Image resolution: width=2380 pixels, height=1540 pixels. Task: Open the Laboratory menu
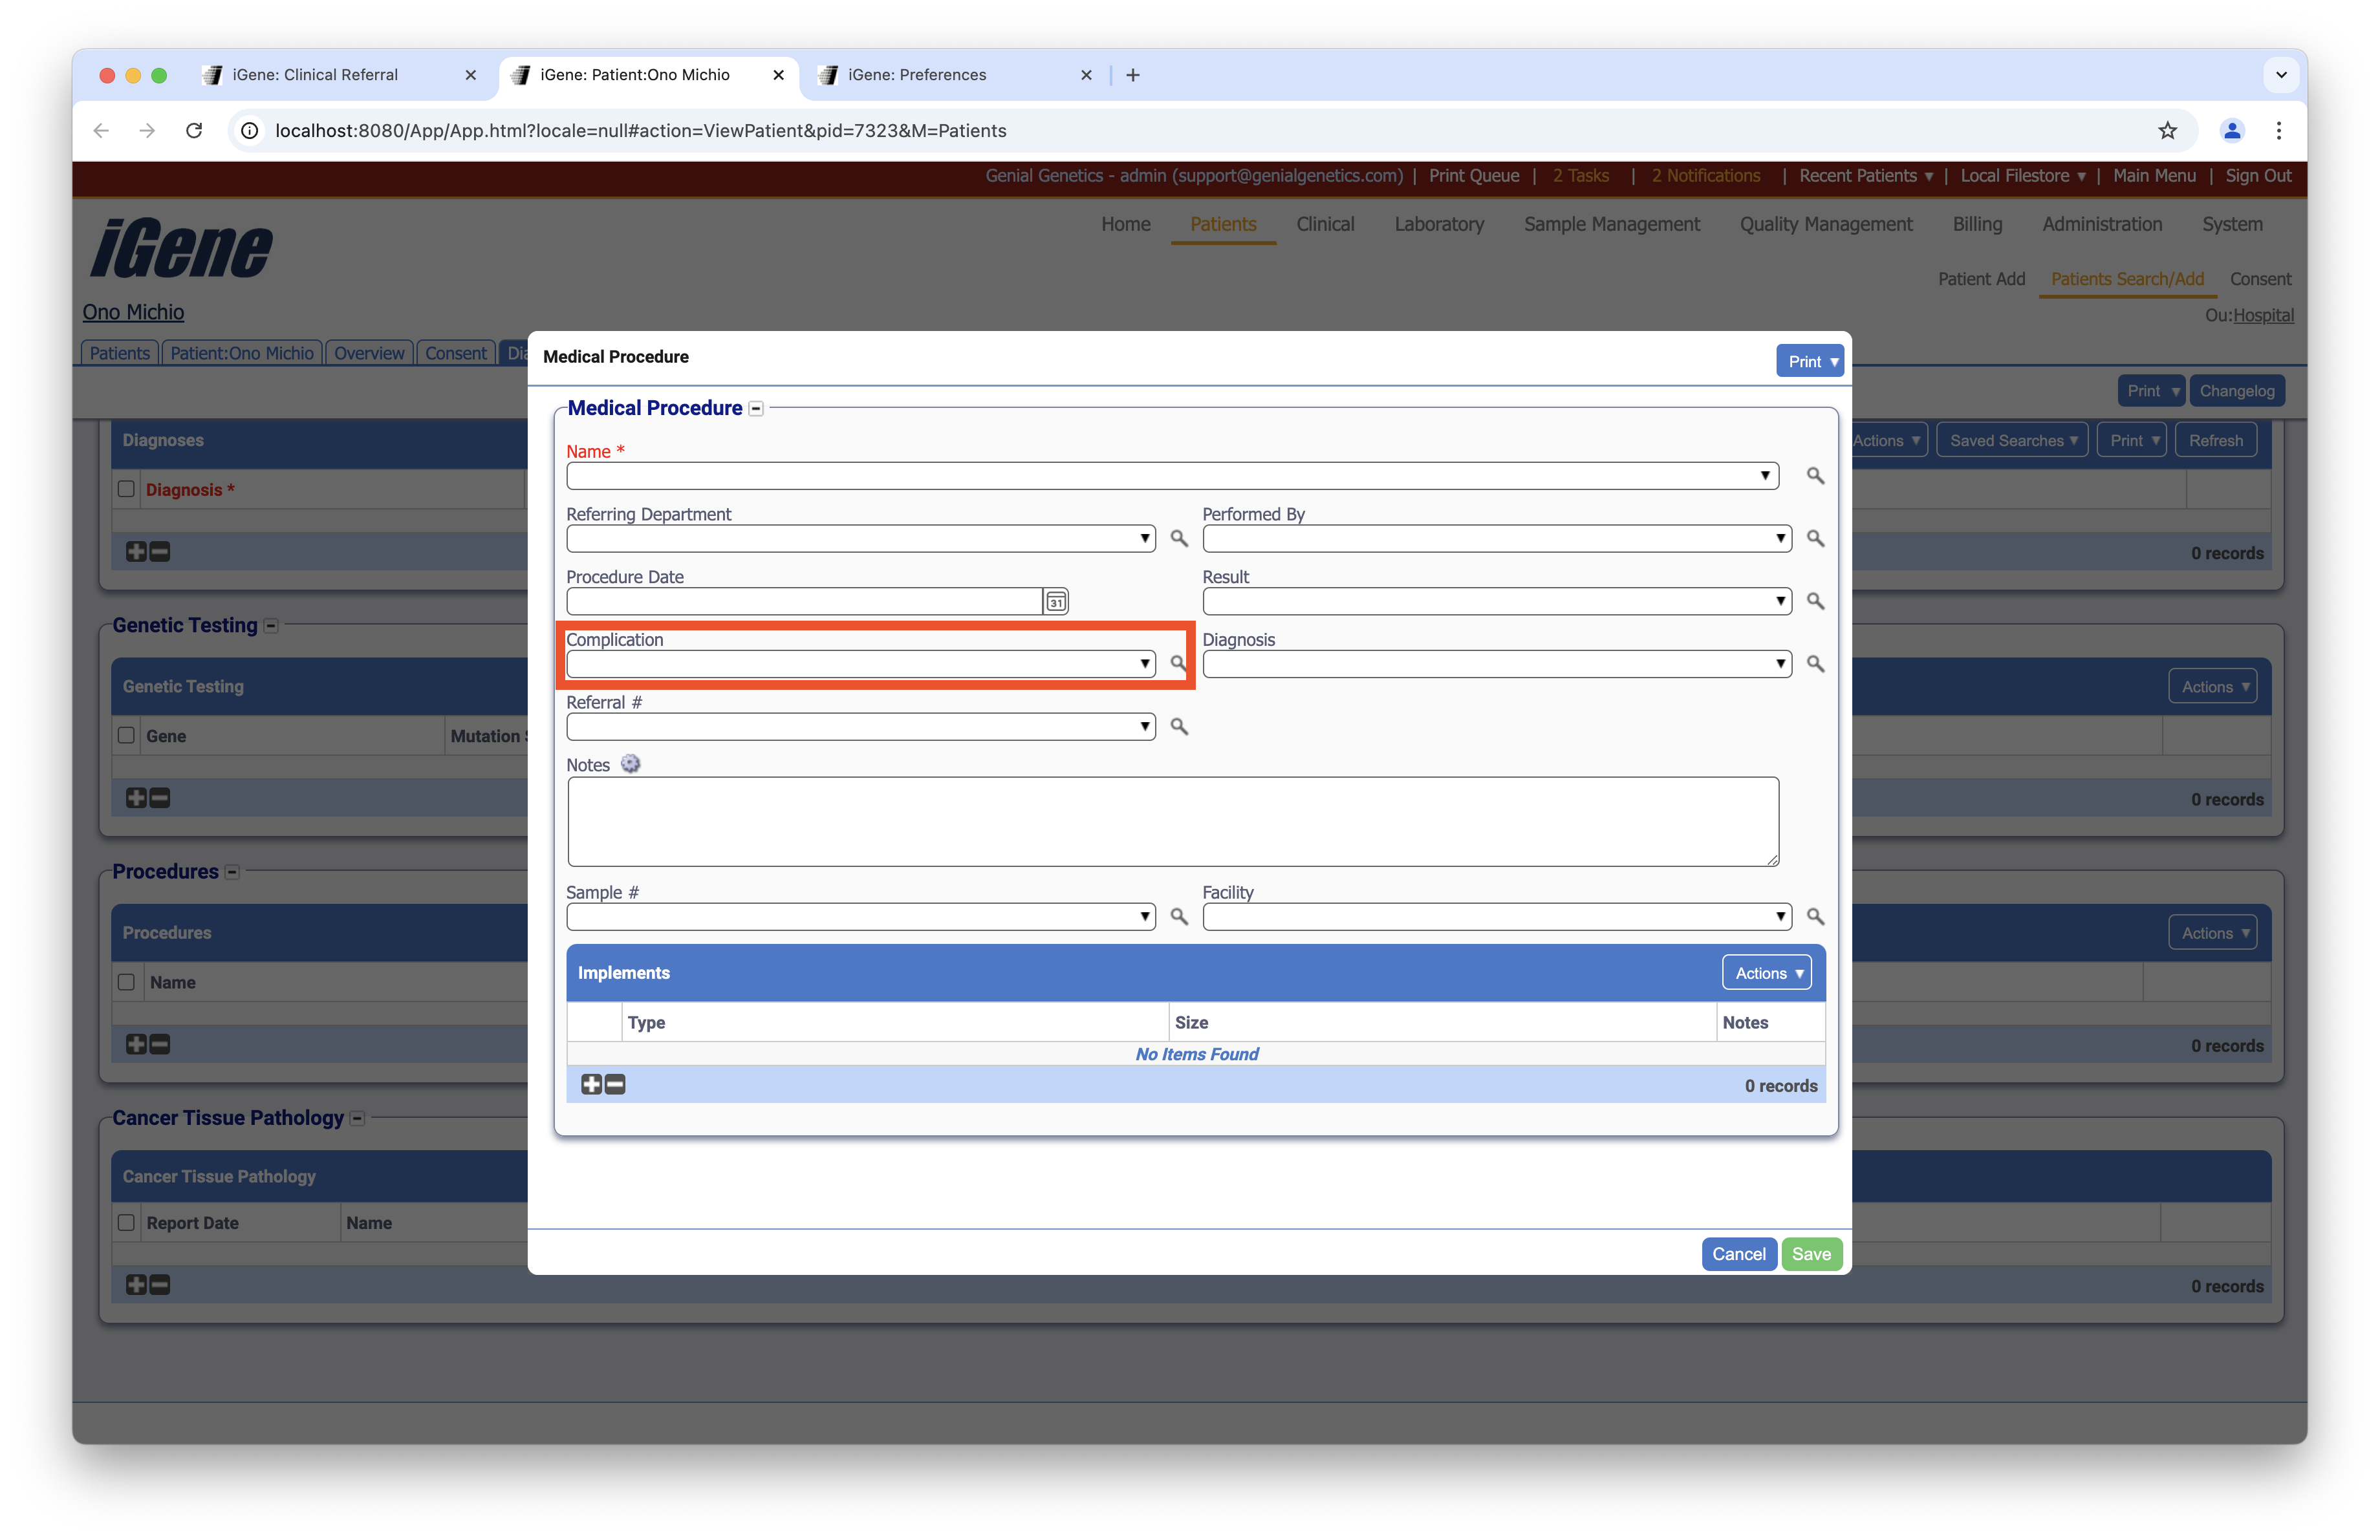[1438, 224]
